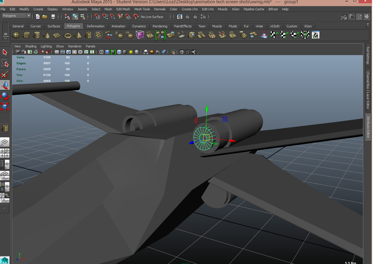
Task: Open a scene using the folder icon
Action: coord(45,16)
